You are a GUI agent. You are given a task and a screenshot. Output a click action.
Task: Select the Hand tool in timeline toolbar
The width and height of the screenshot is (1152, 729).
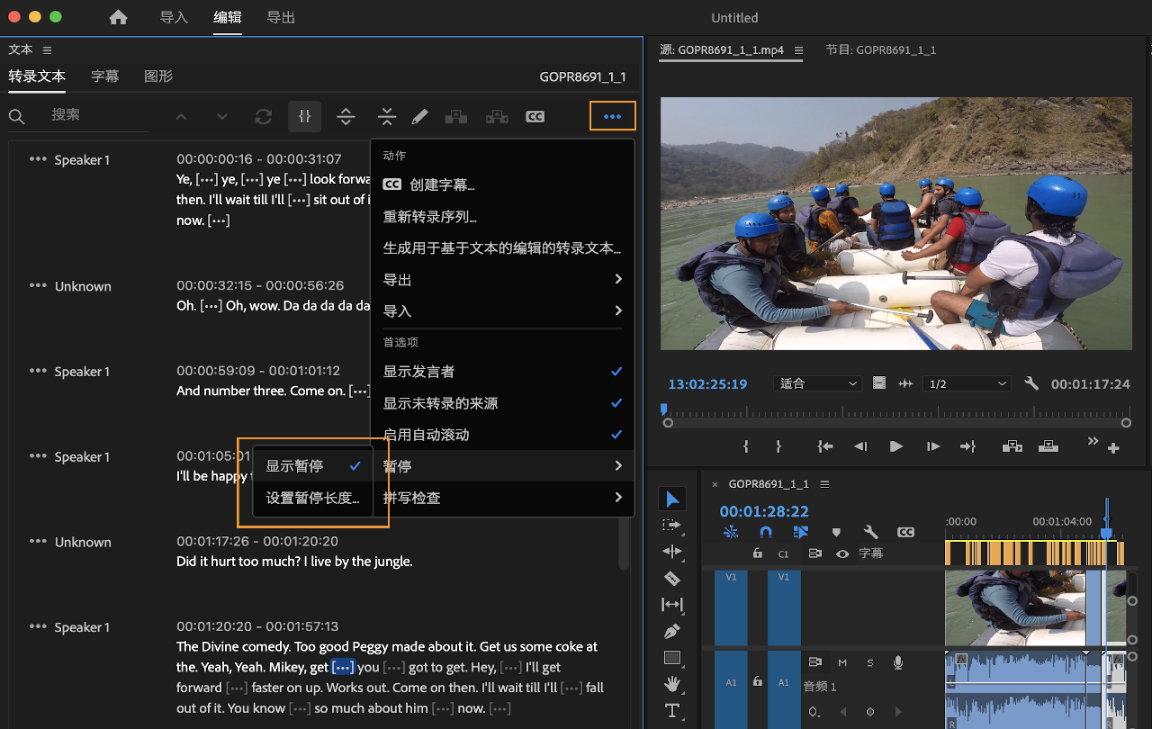672,684
